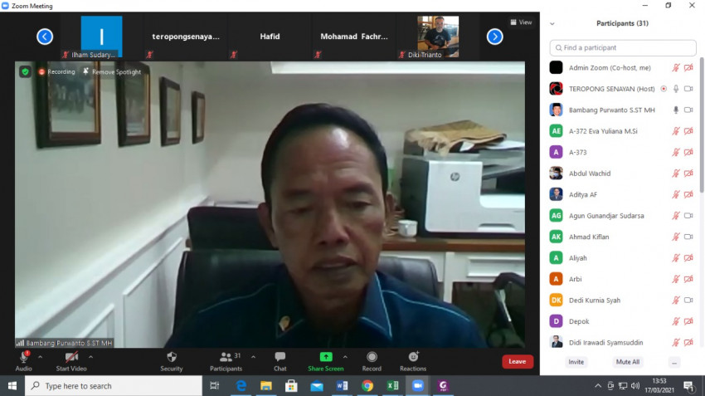This screenshot has width=705, height=396.
Task: Start recording with the Record button
Action: (x=372, y=361)
